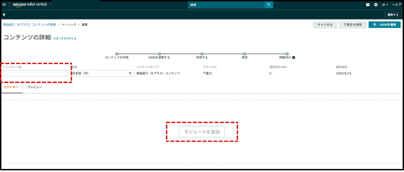Open the 日本語 (JP) language dropdown

coord(102,73)
